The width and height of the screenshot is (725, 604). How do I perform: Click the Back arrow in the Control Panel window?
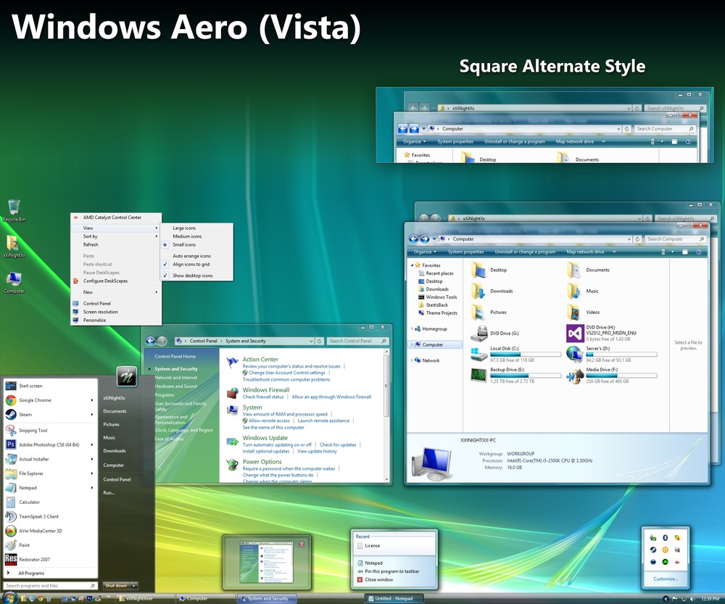(x=150, y=341)
